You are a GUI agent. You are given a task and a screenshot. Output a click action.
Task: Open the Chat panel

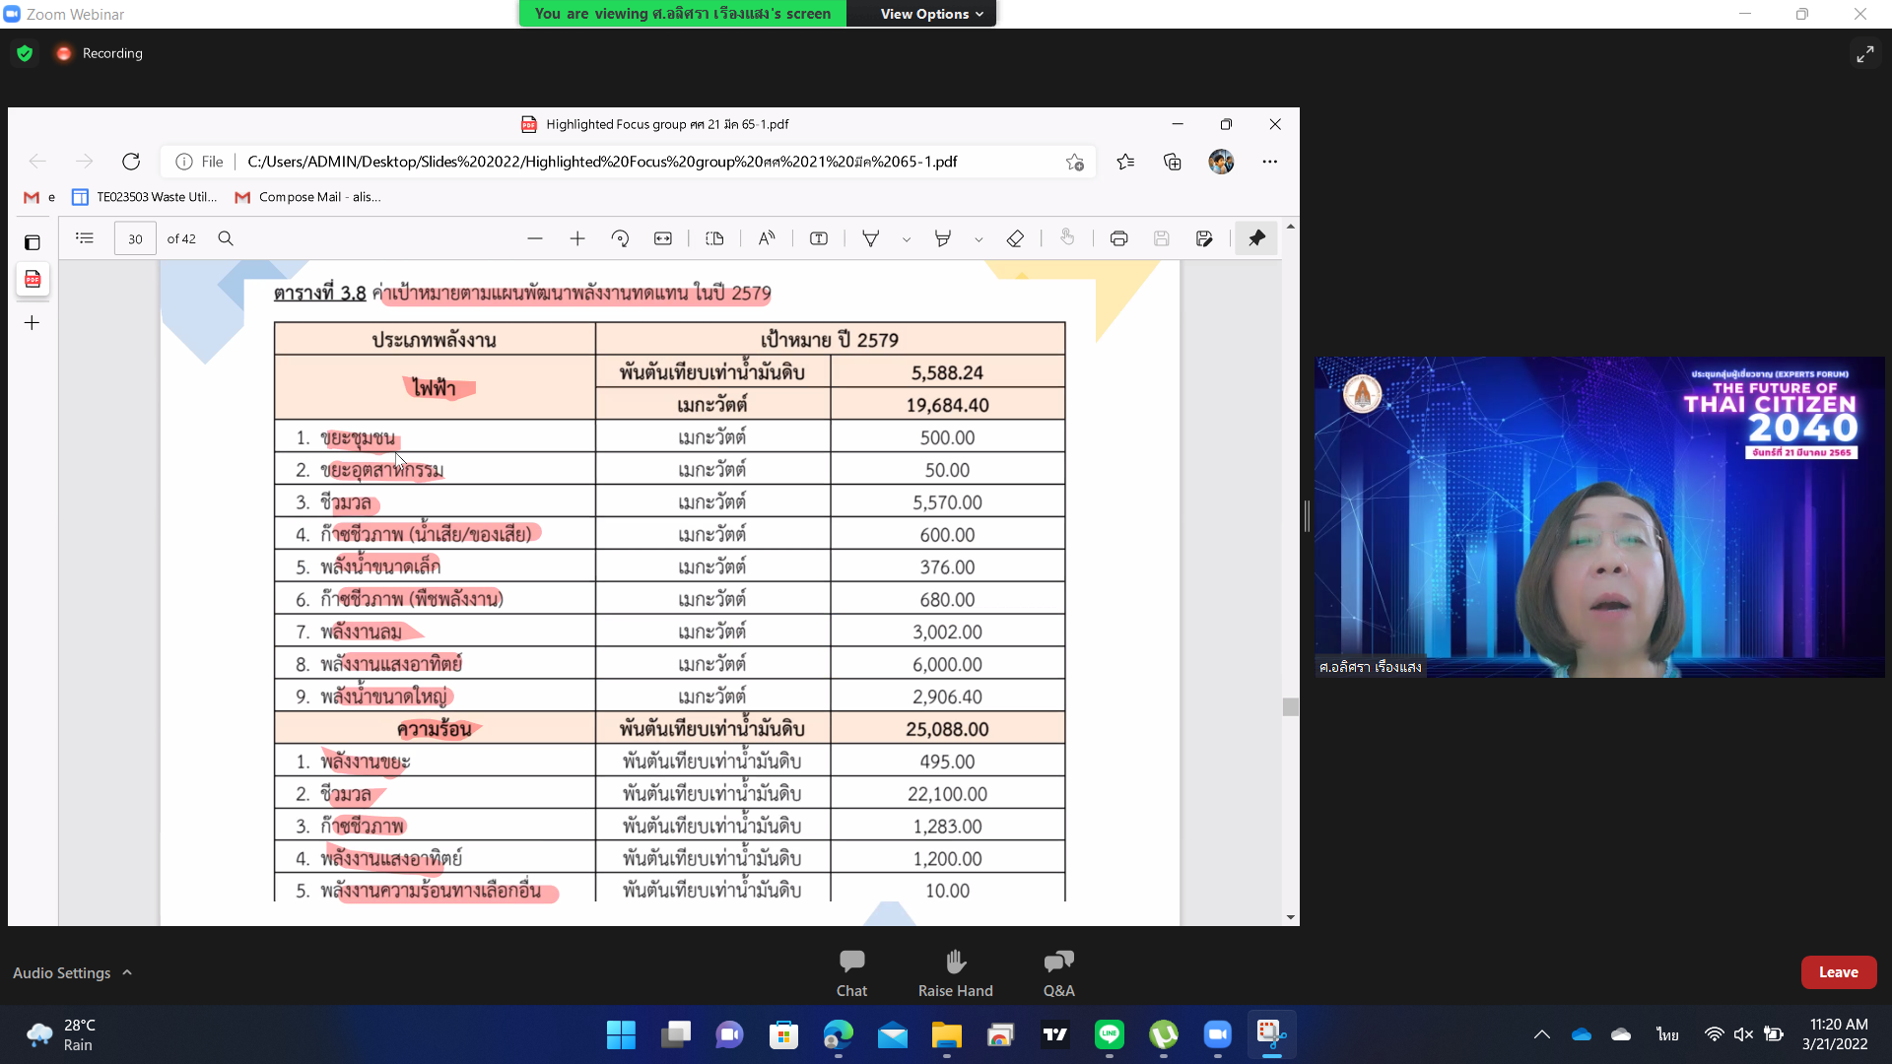pyautogui.click(x=851, y=972)
